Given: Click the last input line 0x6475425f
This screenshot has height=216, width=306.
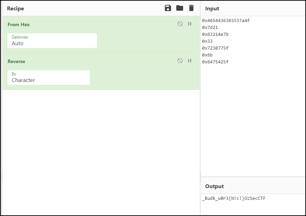Looking at the screenshot, I should coord(215,62).
